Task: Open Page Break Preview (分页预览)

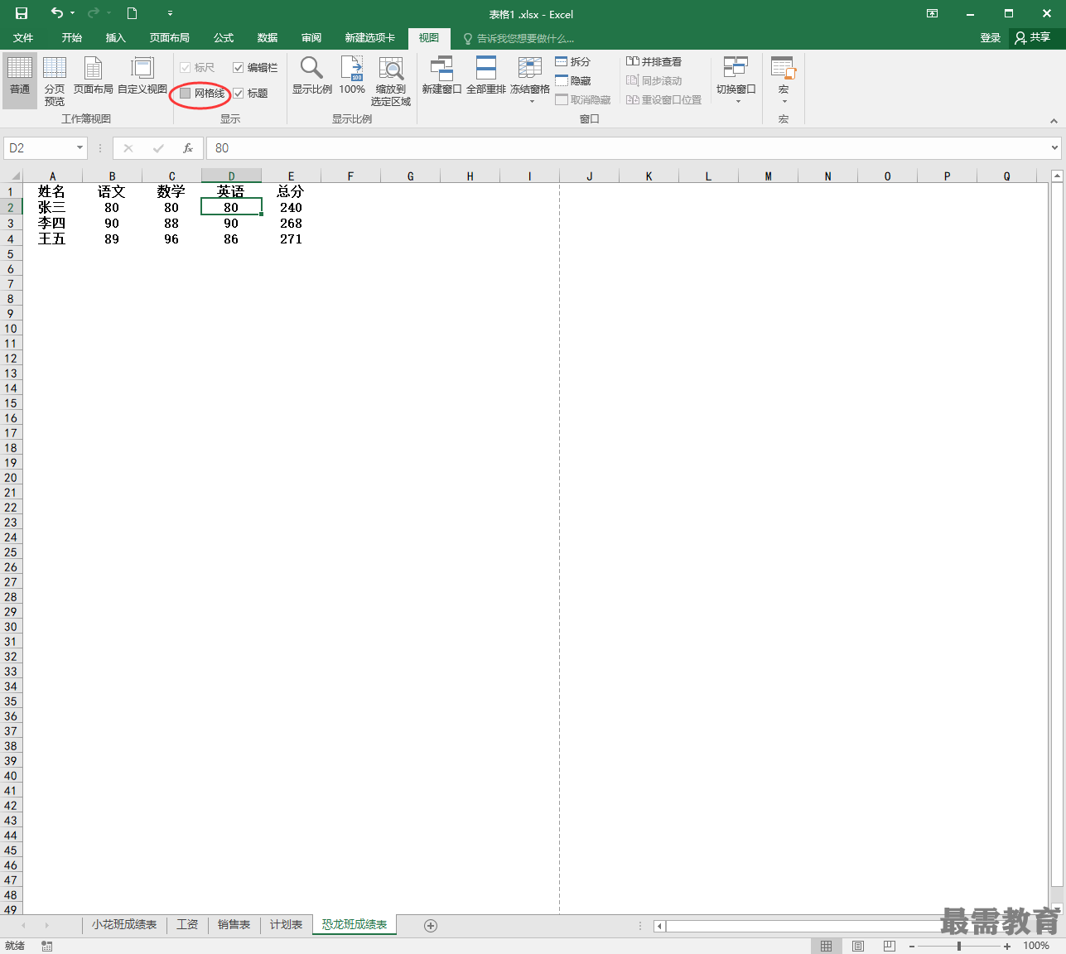Action: click(55, 80)
